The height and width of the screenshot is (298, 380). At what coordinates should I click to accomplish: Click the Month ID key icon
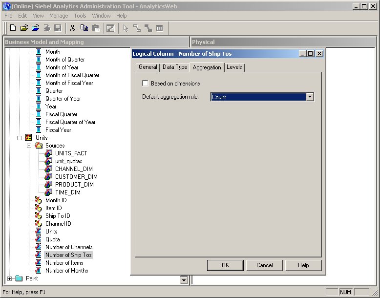38,200
